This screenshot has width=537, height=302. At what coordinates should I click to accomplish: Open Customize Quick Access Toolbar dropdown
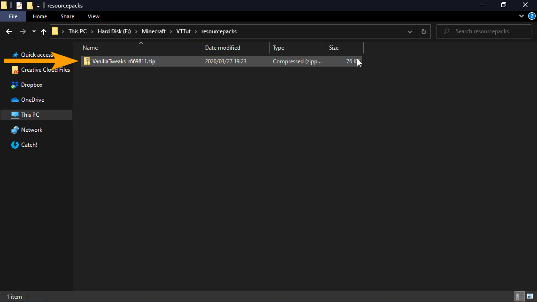(x=38, y=6)
